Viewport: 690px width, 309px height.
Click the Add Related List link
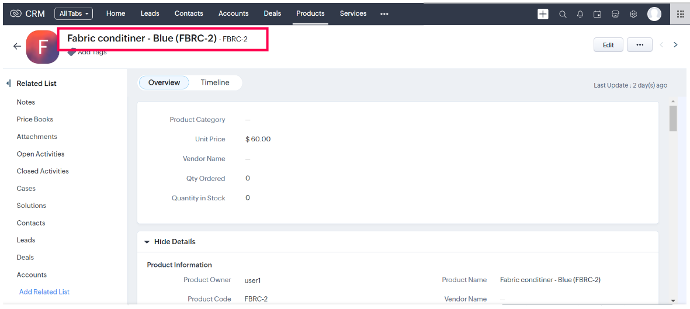tap(44, 292)
